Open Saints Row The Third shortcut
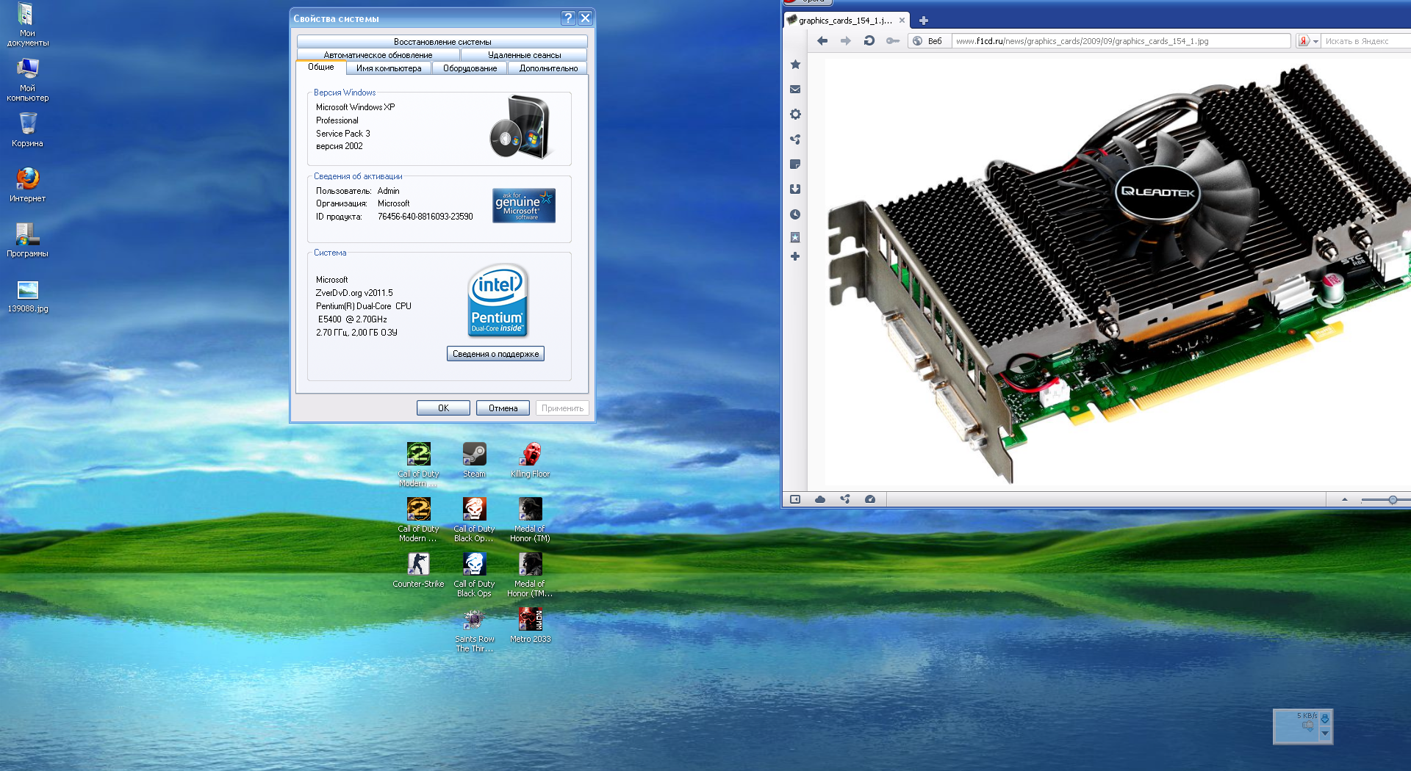The width and height of the screenshot is (1411, 771). (x=474, y=630)
